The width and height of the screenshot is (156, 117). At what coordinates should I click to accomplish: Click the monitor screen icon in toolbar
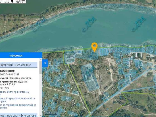click(x=18, y=1)
